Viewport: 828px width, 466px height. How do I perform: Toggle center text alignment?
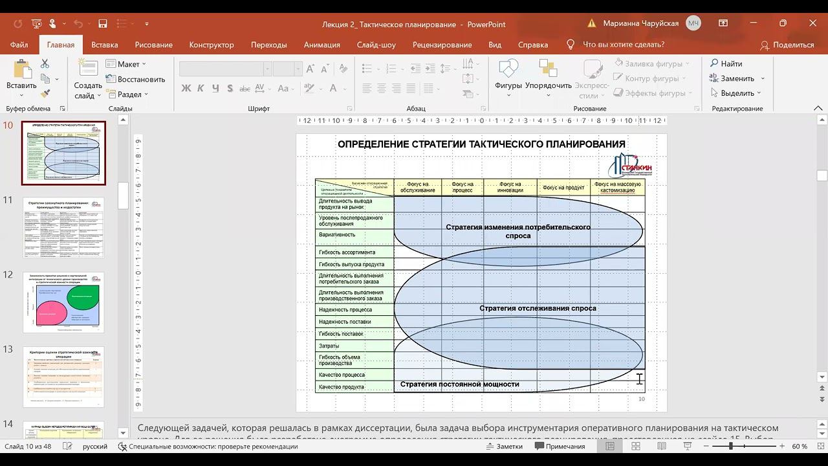(x=382, y=88)
